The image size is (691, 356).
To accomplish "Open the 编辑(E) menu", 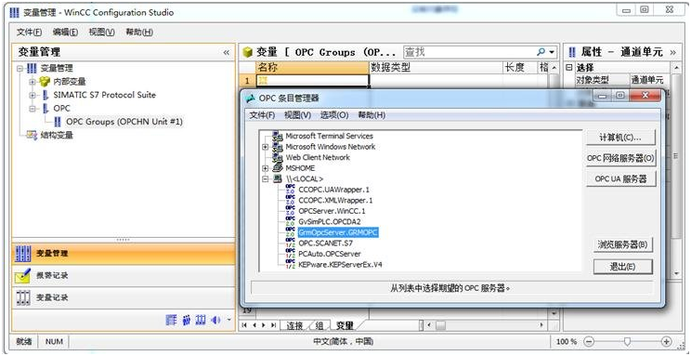I will (65, 33).
